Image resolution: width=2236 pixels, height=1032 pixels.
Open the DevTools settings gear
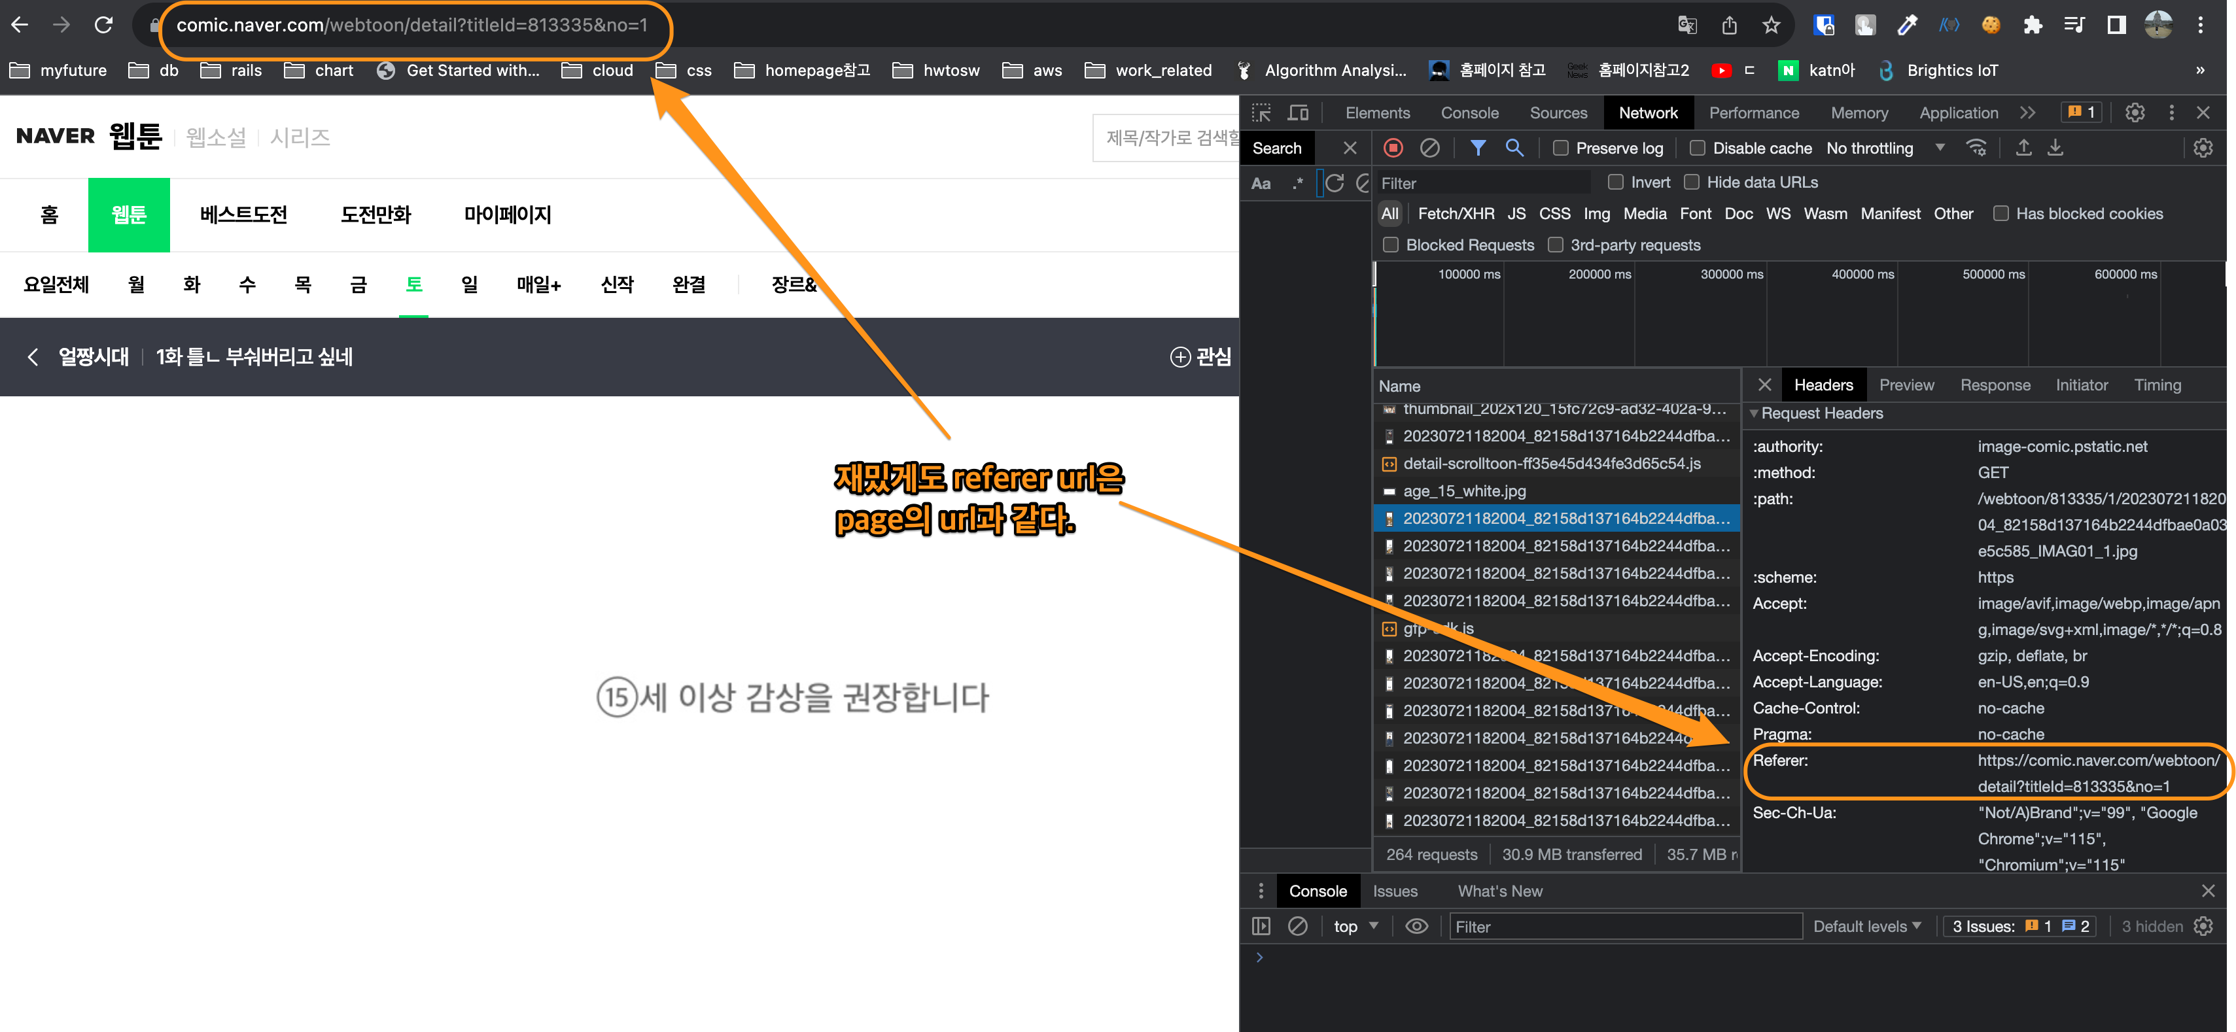[x=2135, y=113]
